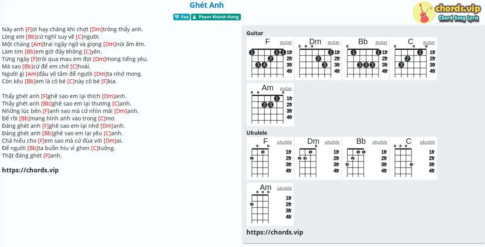Open the guitar link beside F chord

click(286, 42)
